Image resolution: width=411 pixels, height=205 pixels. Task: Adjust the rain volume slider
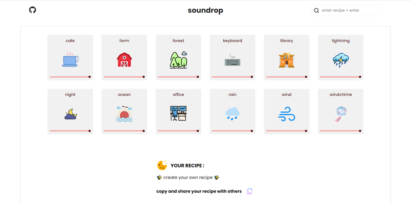click(232, 131)
